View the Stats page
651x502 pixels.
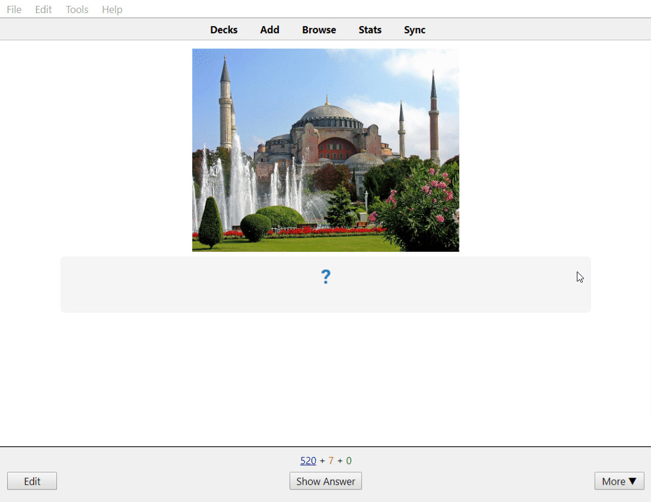pos(370,30)
